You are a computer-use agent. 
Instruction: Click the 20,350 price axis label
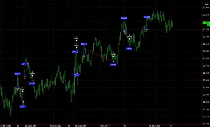206,87
